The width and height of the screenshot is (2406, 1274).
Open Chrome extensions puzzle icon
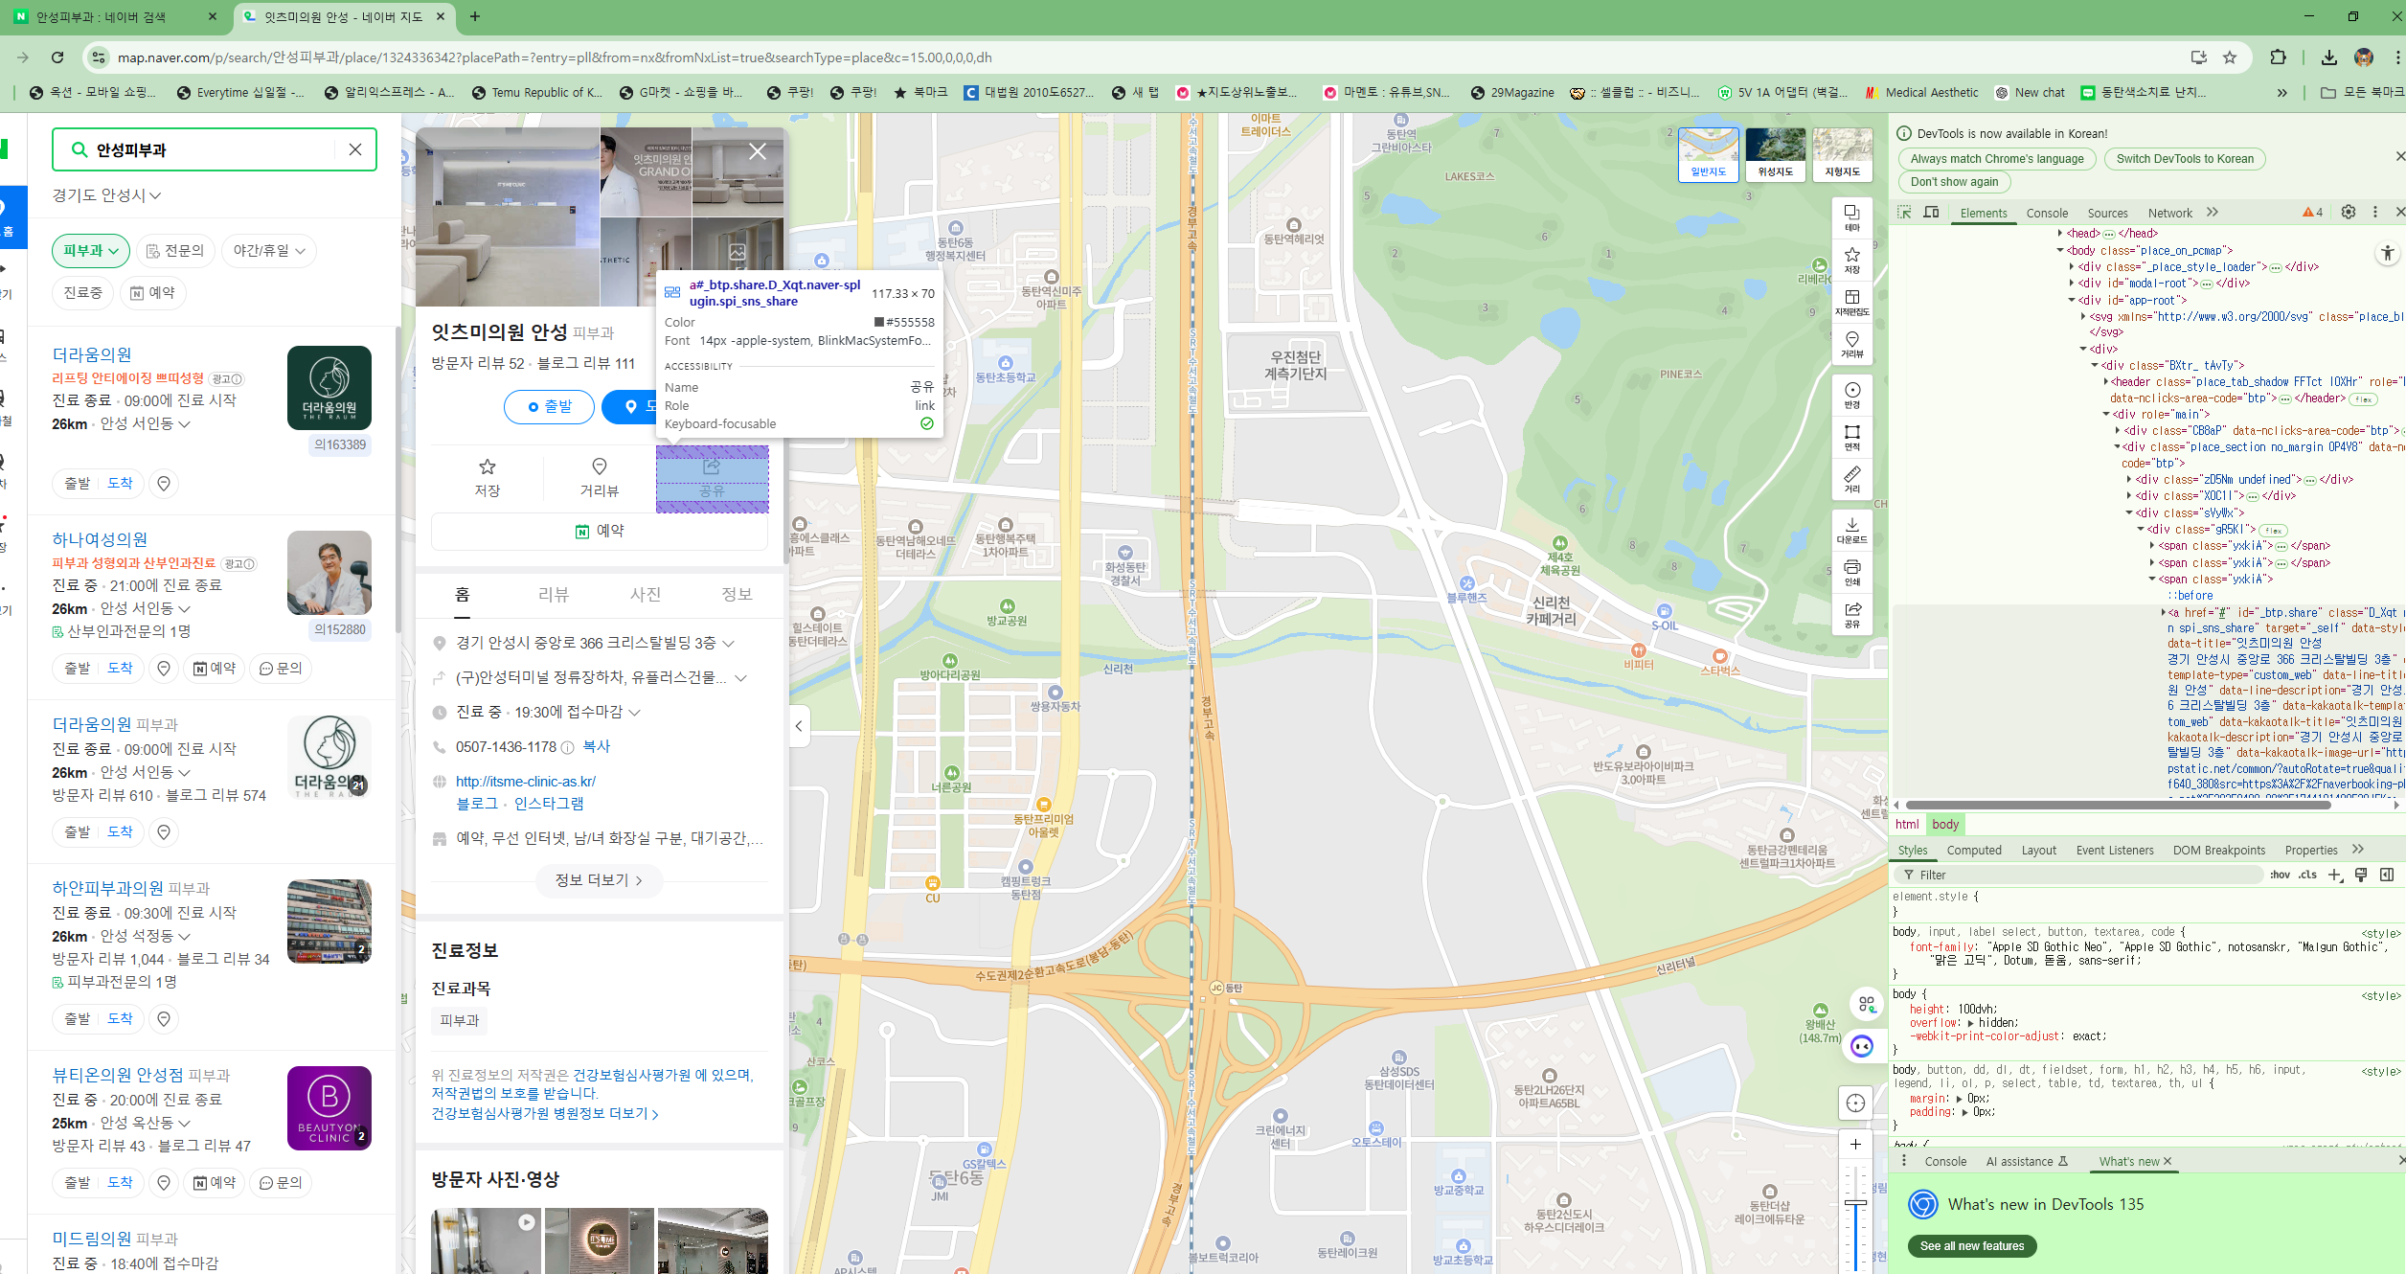[x=2279, y=57]
